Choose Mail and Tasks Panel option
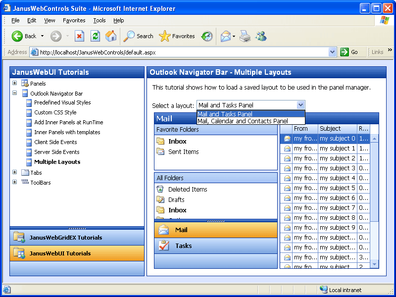Screen dimensions: 396x297 251,114
